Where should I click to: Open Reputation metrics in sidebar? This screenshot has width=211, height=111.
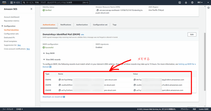pos(12,21)
